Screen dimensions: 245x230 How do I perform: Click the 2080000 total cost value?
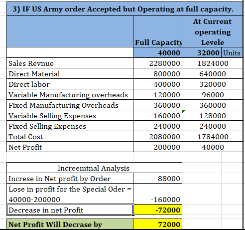pos(157,137)
